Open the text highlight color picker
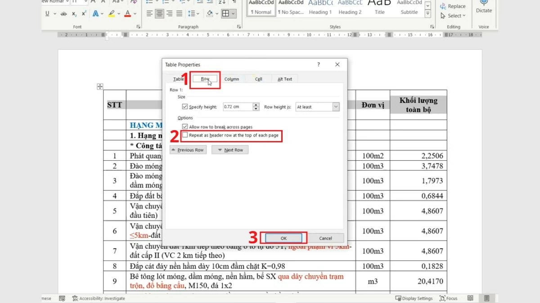The width and height of the screenshot is (540, 303). tap(119, 13)
